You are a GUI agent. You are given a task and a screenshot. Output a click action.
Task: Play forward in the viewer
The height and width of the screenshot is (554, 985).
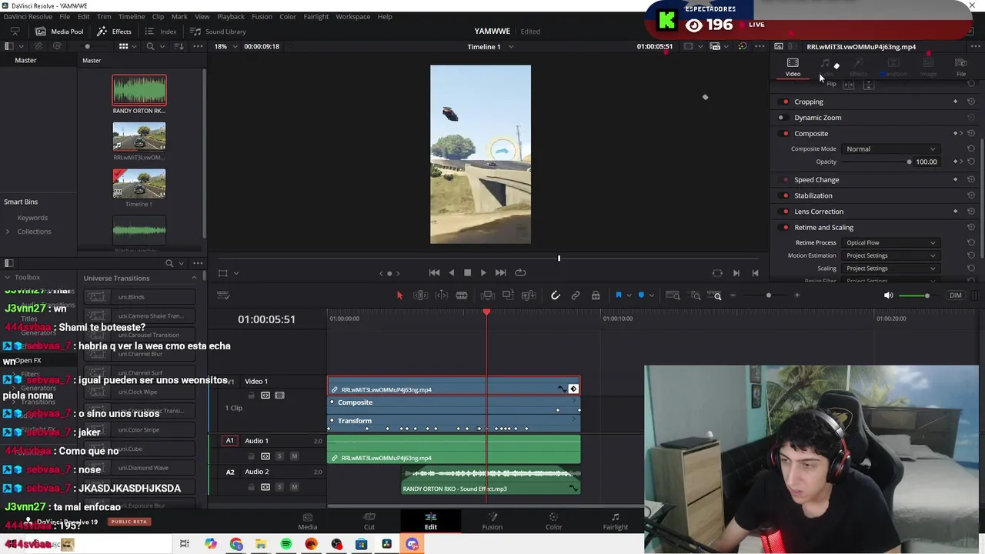(483, 272)
